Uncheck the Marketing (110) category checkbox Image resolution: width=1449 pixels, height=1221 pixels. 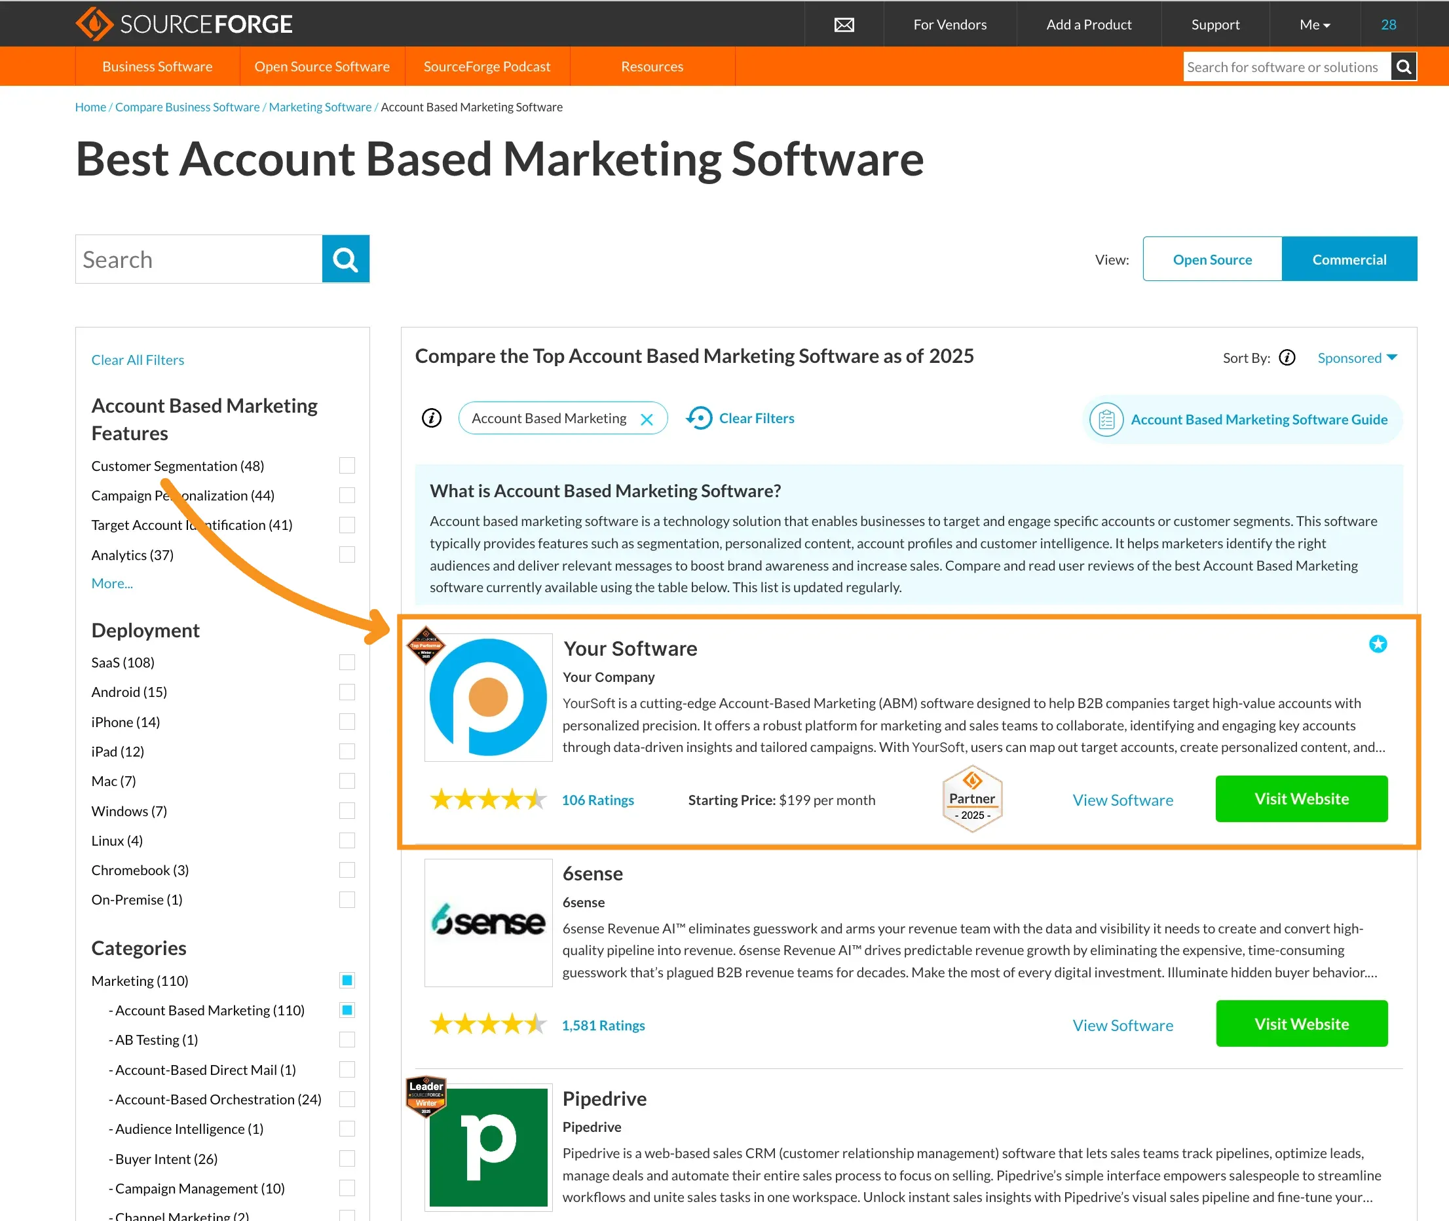[x=347, y=980]
